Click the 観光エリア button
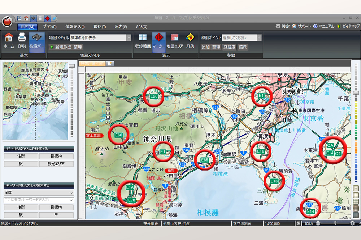 (x=56, y=164)
